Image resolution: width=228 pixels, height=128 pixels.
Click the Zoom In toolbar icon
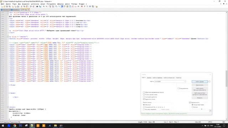[43, 6]
